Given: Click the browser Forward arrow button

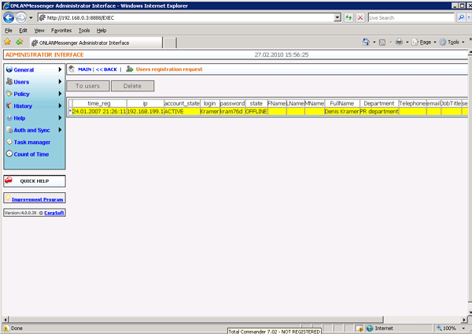Looking at the screenshot, I should [21, 18].
